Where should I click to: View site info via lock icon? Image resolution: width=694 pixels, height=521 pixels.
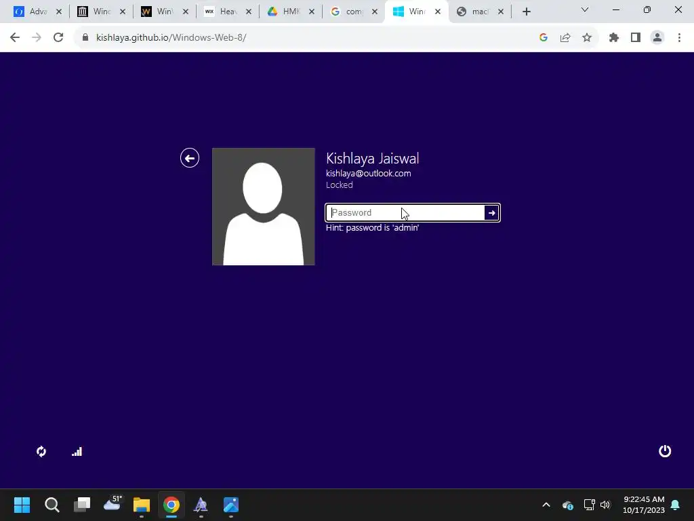point(85,38)
